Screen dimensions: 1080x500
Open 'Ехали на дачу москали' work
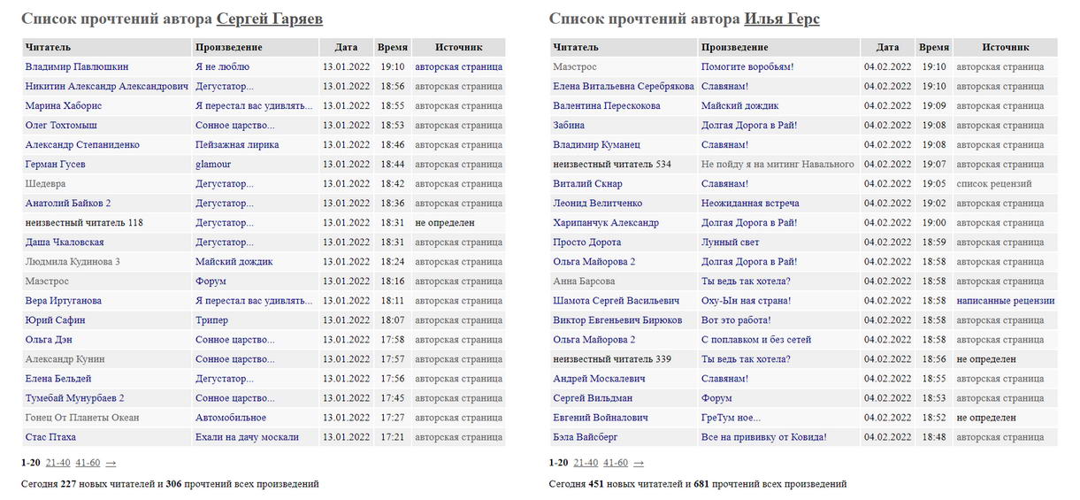pos(247,436)
